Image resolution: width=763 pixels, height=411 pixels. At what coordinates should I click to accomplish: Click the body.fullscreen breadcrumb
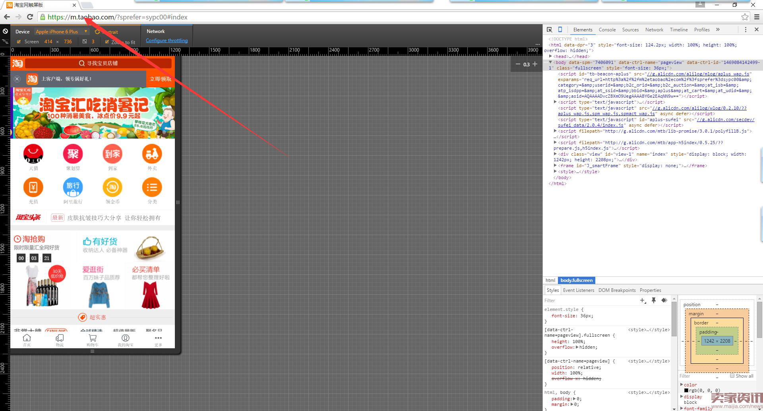tap(576, 280)
